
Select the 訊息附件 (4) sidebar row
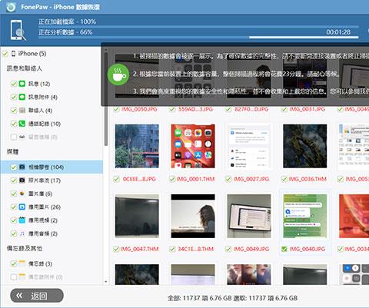(52, 97)
